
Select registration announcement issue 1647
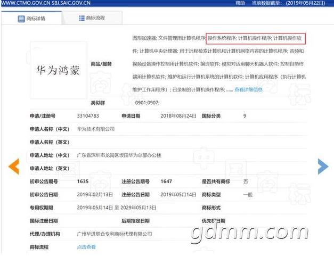[166, 181]
